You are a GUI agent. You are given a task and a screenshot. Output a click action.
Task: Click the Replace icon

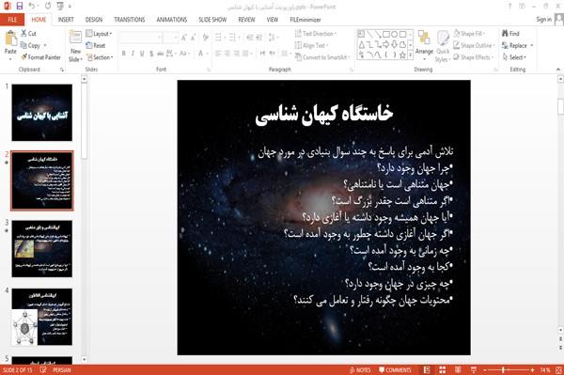click(x=506, y=45)
